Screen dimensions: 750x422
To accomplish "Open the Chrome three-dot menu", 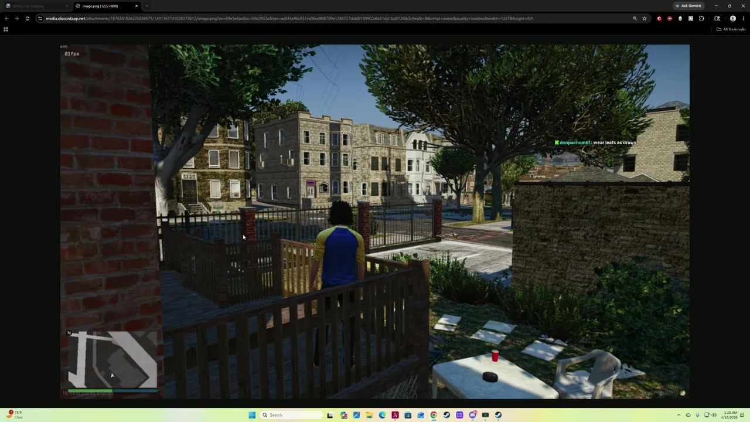I will pos(744,18).
